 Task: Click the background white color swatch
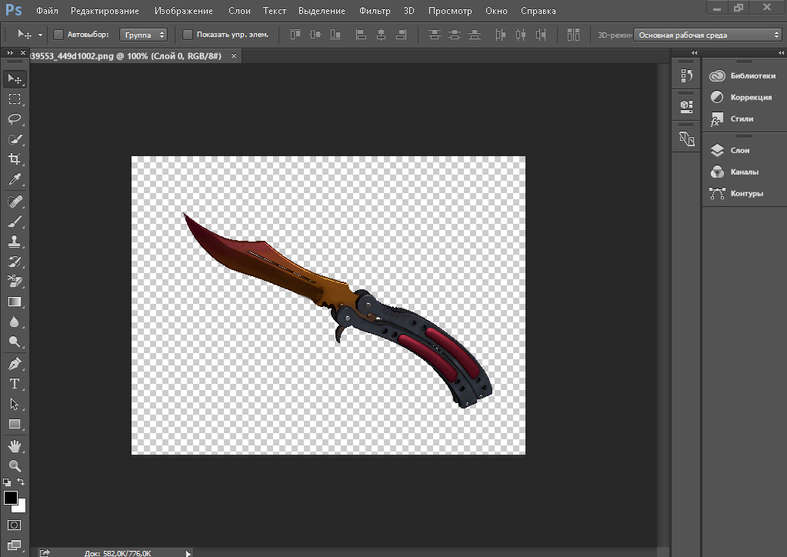click(21, 508)
